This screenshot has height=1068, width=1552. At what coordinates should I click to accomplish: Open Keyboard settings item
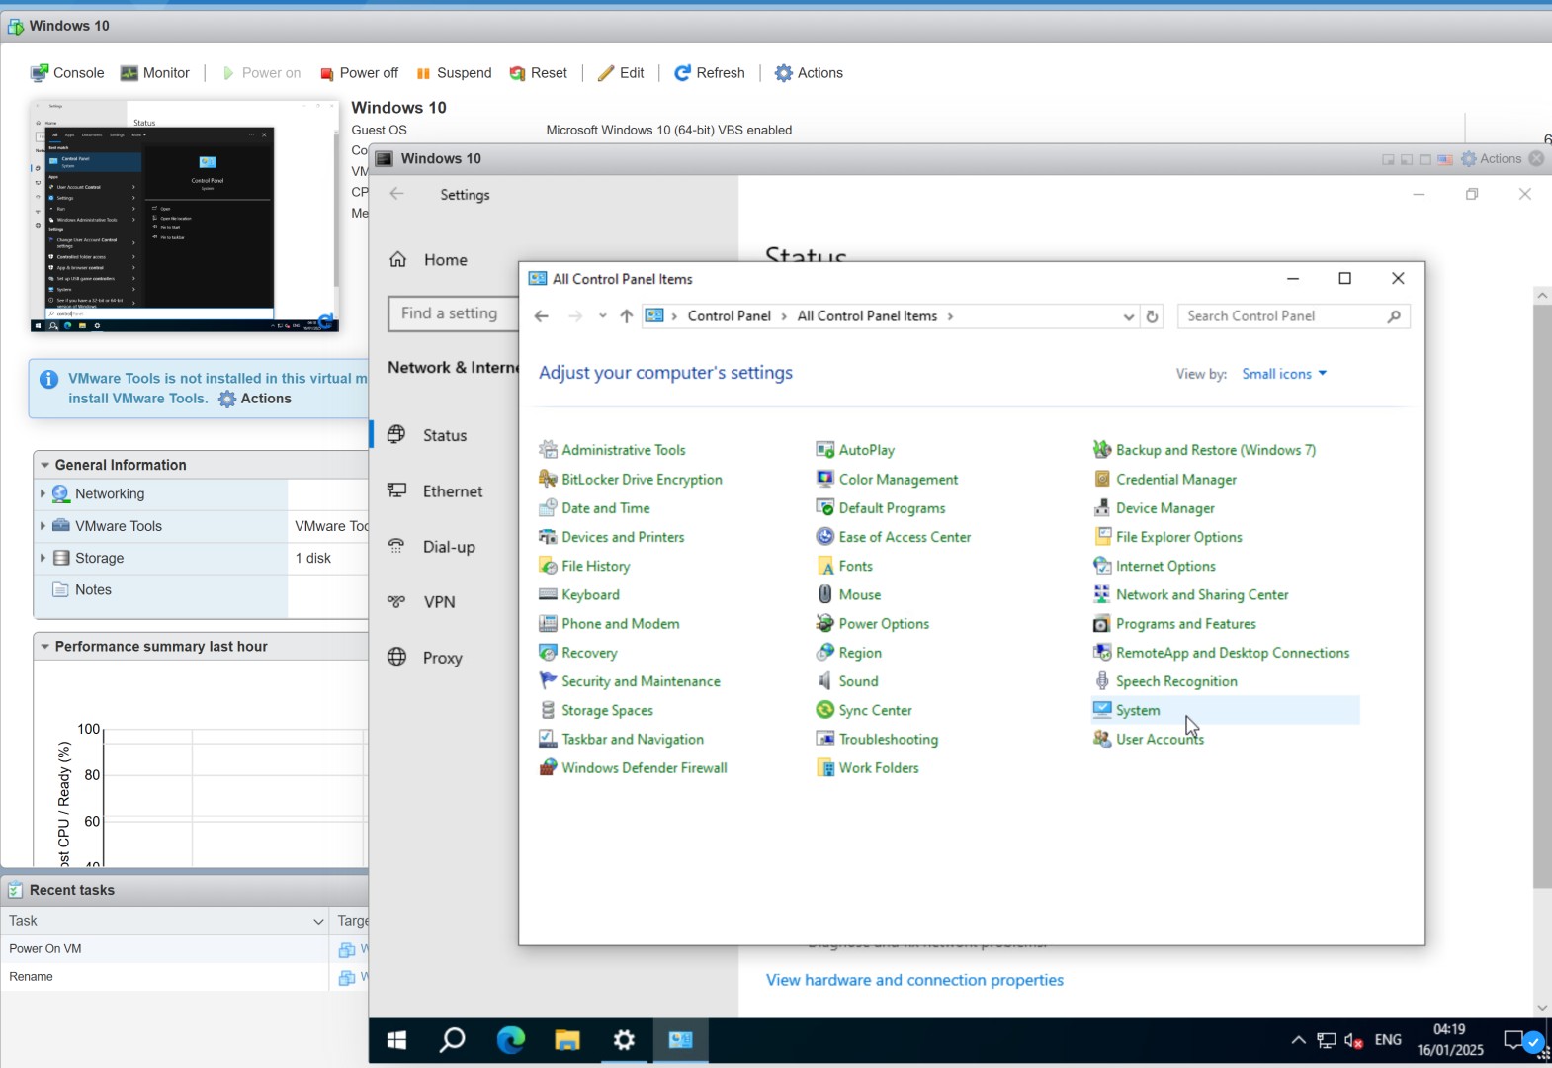click(x=579, y=594)
